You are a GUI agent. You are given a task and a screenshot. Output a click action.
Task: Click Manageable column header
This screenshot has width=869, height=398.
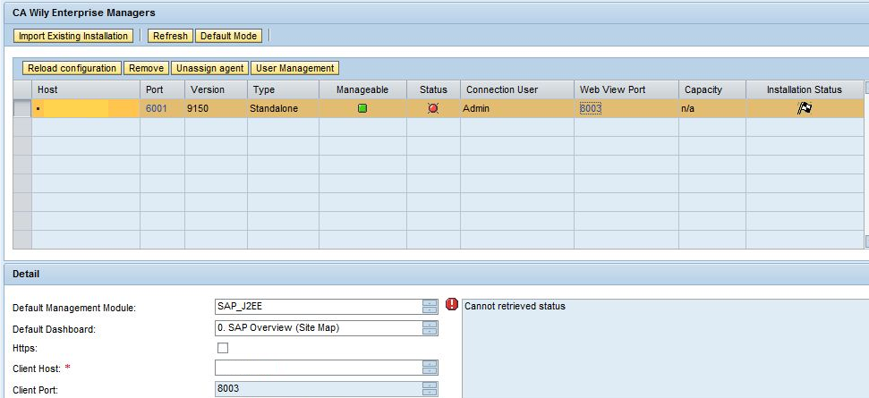click(x=362, y=89)
